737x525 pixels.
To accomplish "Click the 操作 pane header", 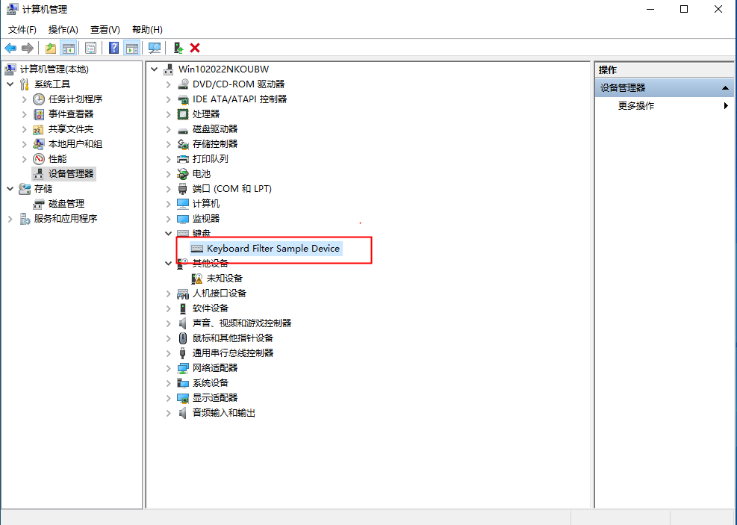I will point(665,70).
